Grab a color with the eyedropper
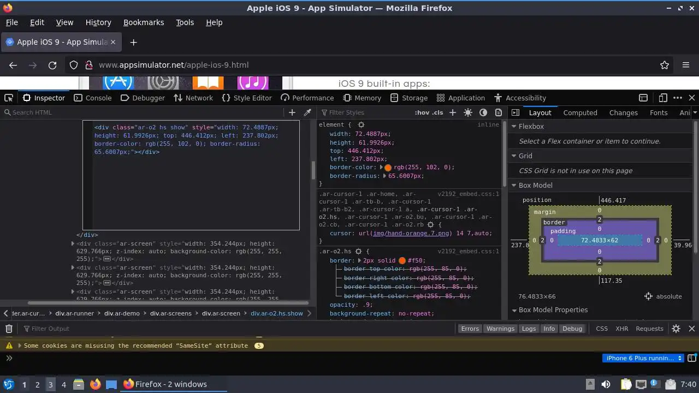The width and height of the screenshot is (699, 393). (x=307, y=112)
